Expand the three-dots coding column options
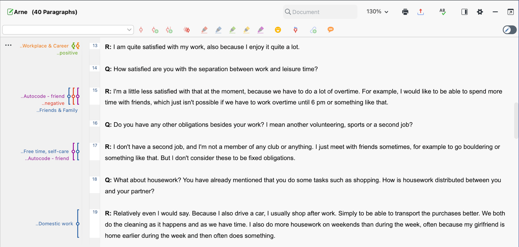The image size is (519, 247). click(x=8, y=45)
